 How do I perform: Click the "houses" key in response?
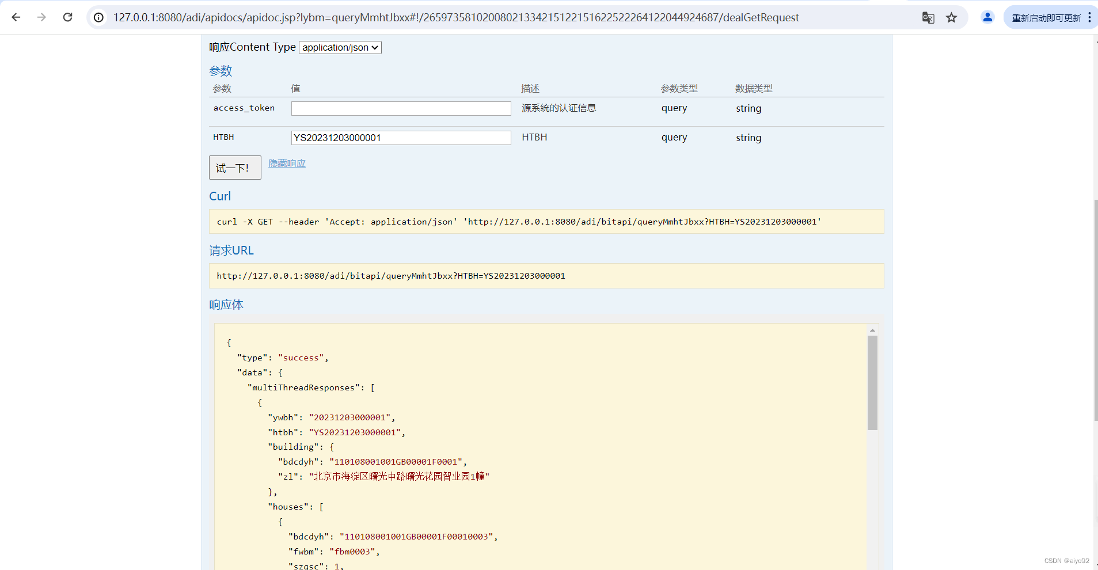click(x=288, y=507)
